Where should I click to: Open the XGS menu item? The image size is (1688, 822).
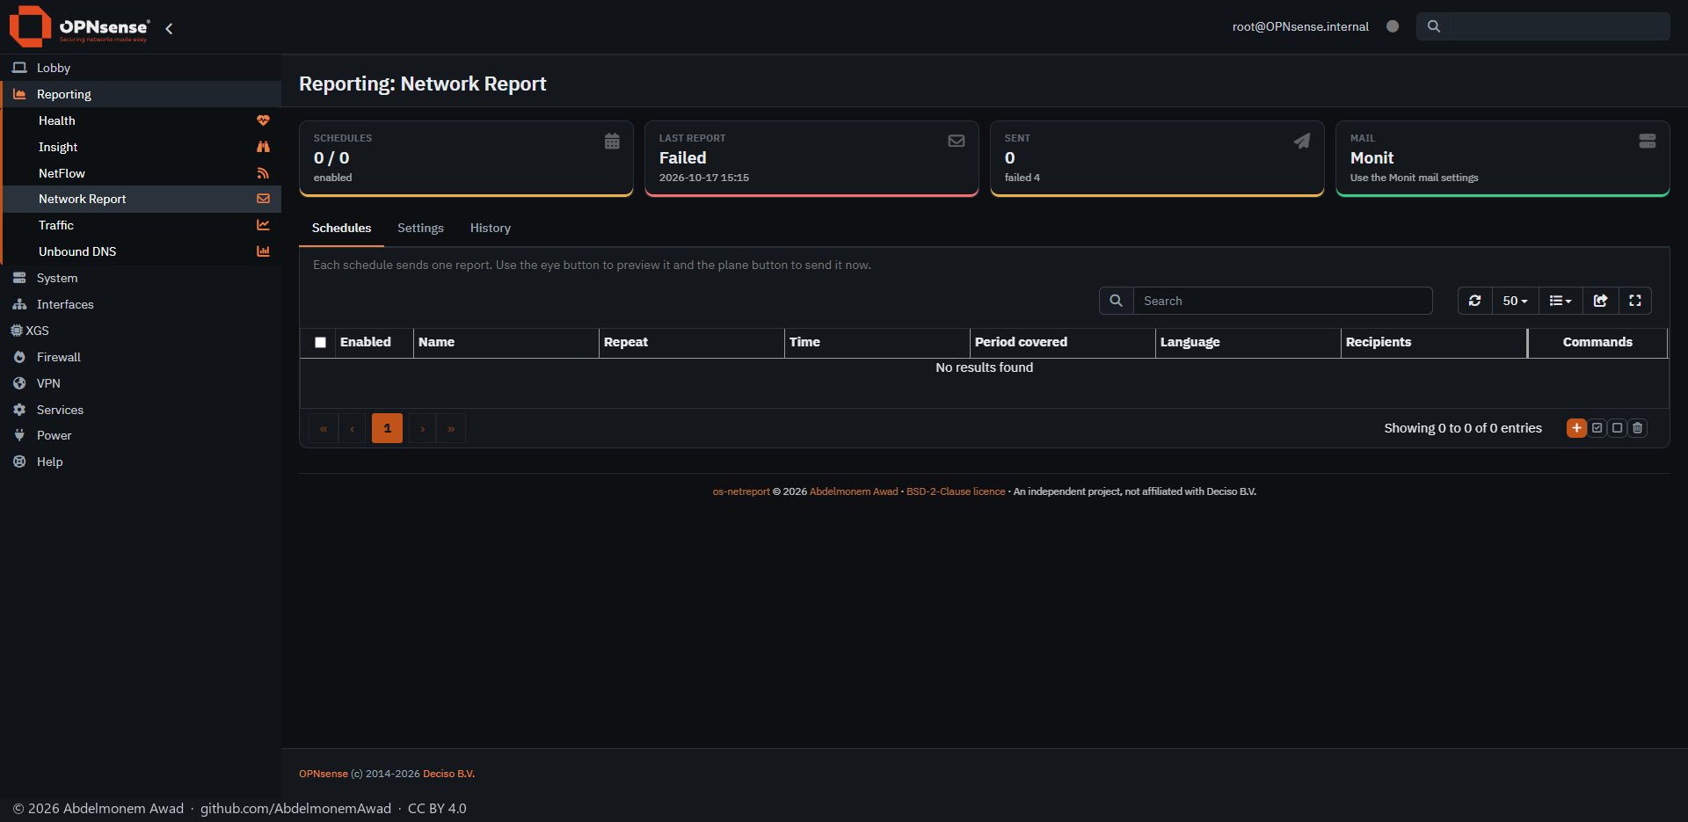pyautogui.click(x=141, y=331)
